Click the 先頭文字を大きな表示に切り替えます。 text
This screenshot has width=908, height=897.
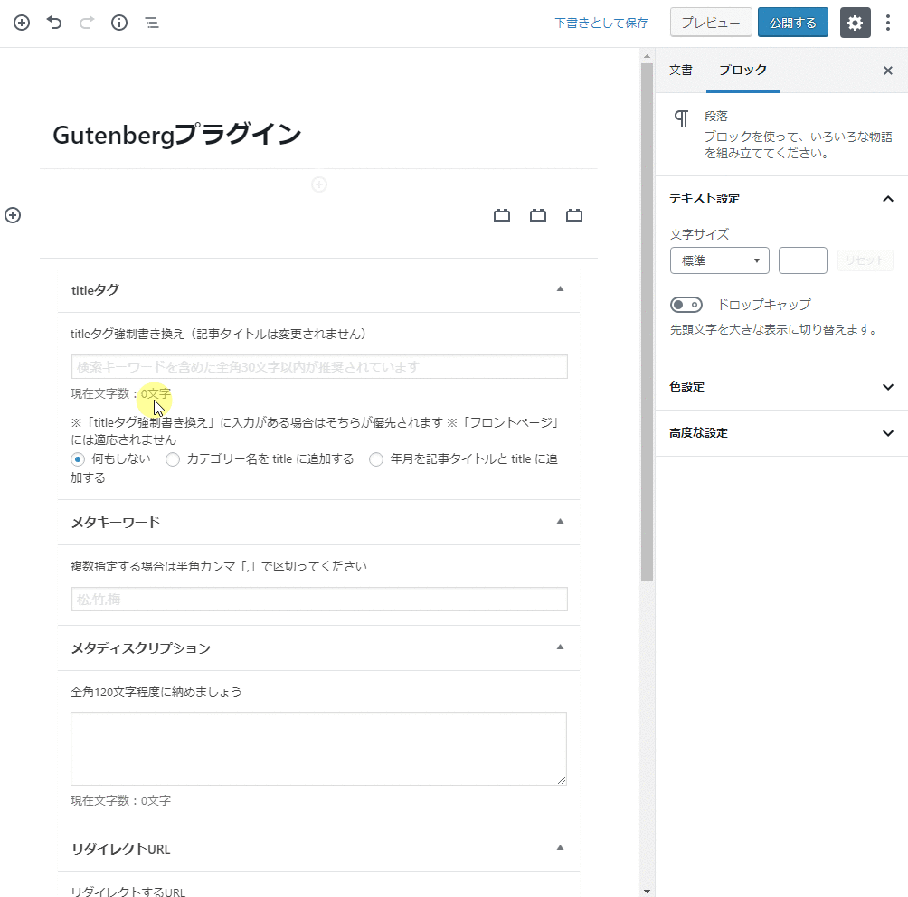[774, 329]
